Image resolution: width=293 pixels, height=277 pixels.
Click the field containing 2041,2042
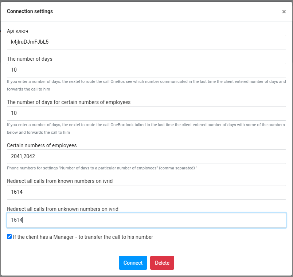pyautogui.click(x=146, y=157)
